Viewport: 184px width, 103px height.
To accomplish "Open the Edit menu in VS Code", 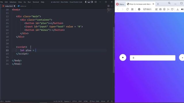I will 6,2.
